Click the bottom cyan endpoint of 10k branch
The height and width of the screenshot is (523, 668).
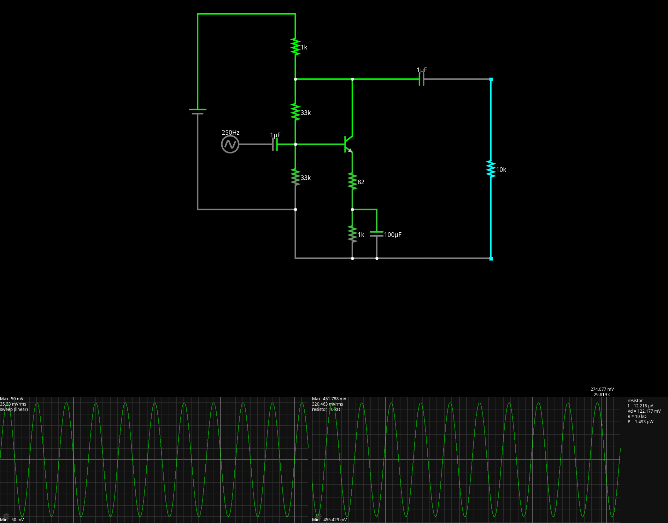[x=491, y=259]
